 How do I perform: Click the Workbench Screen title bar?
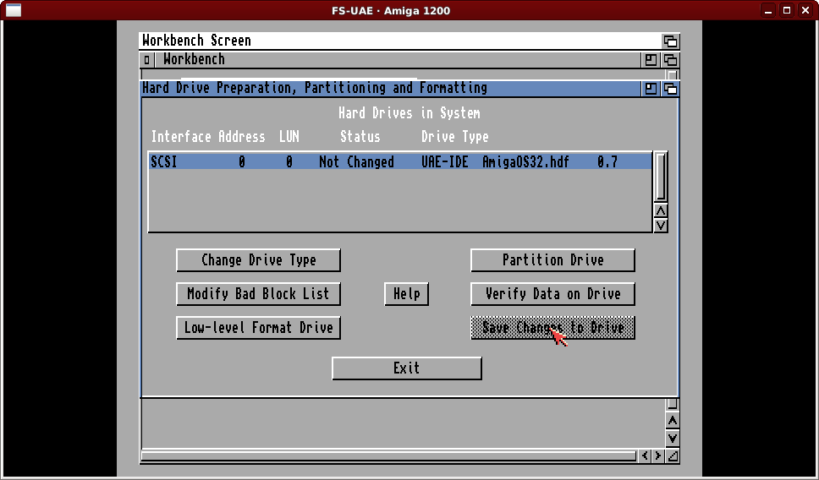[400, 41]
